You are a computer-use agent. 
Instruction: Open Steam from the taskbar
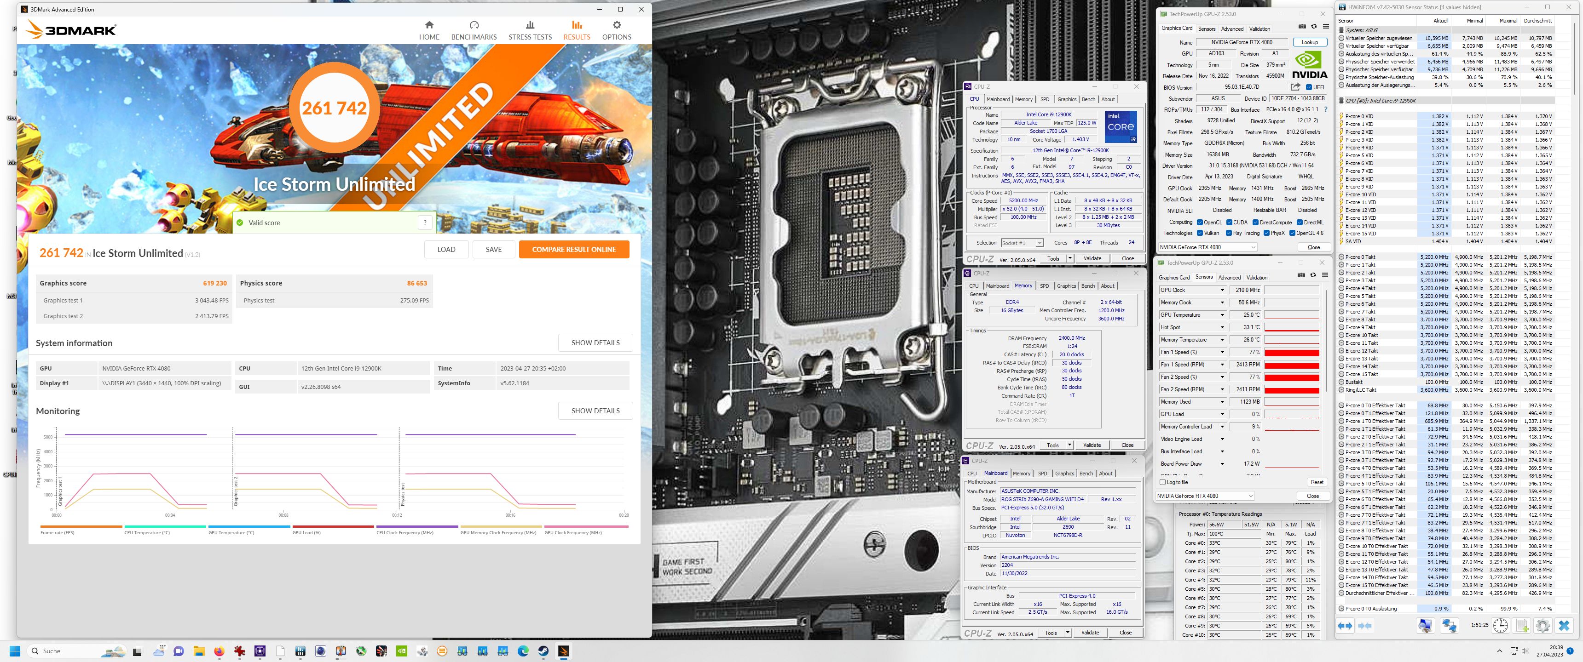(x=543, y=651)
